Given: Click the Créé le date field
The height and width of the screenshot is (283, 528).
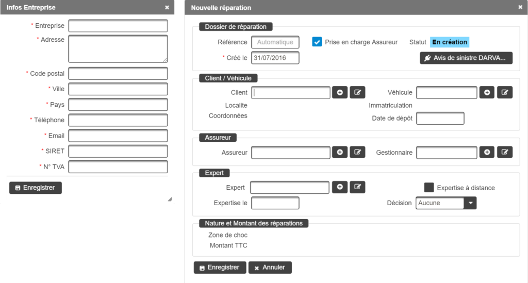Looking at the screenshot, I should click(275, 58).
